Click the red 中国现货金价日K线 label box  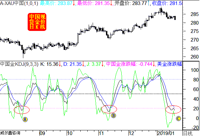click(37, 21)
